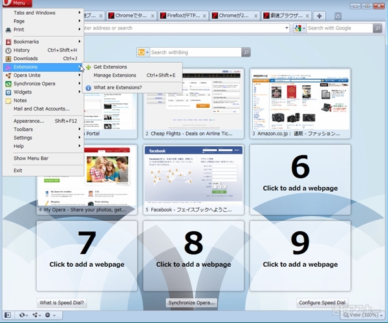Click the Search with Bing field
388x323 pixels.
point(195,52)
